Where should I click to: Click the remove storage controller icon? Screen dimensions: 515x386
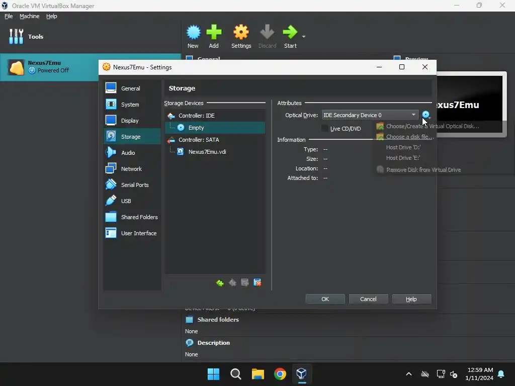click(232, 282)
